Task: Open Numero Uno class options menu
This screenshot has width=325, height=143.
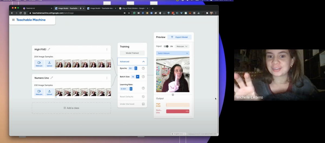Action: pyautogui.click(x=107, y=78)
